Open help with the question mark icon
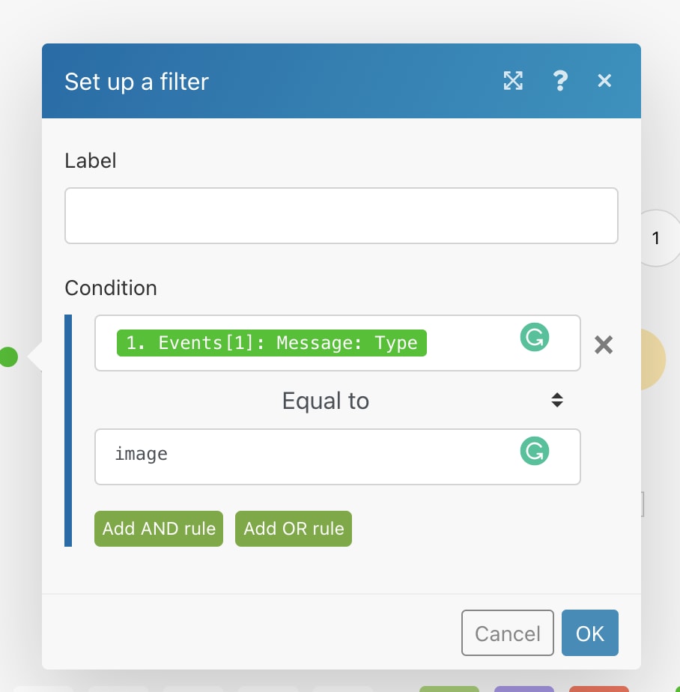680x692 pixels. [x=560, y=81]
